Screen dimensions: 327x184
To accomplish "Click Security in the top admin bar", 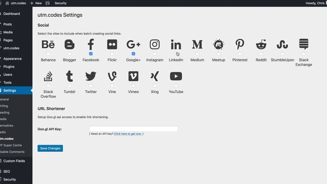I will tap(60, 3).
